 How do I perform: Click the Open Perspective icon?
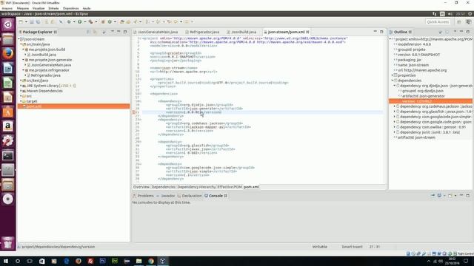click(459, 21)
